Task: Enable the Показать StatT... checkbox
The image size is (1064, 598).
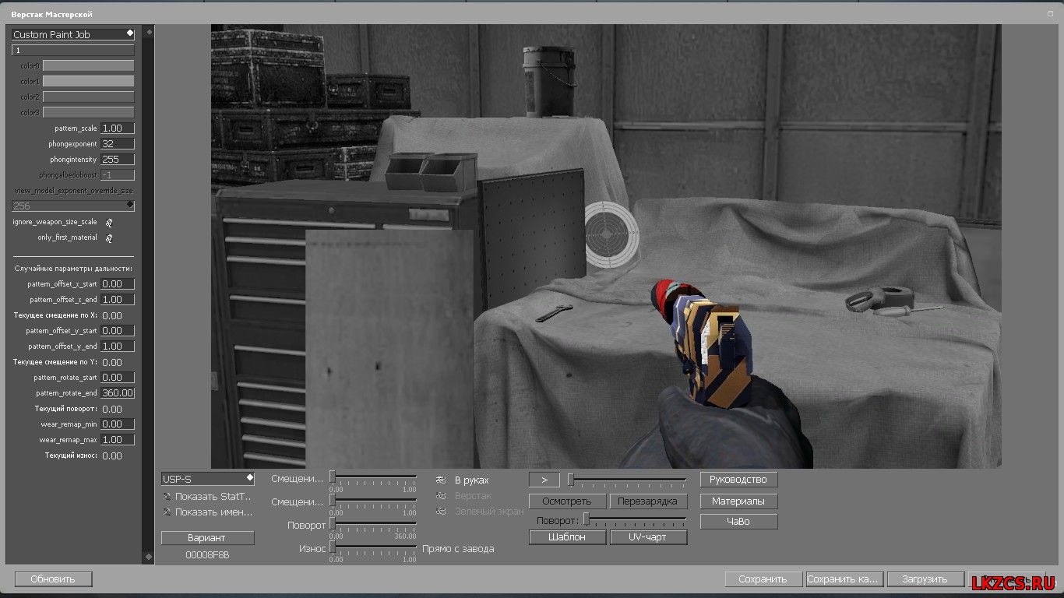Action: pyautogui.click(x=167, y=496)
